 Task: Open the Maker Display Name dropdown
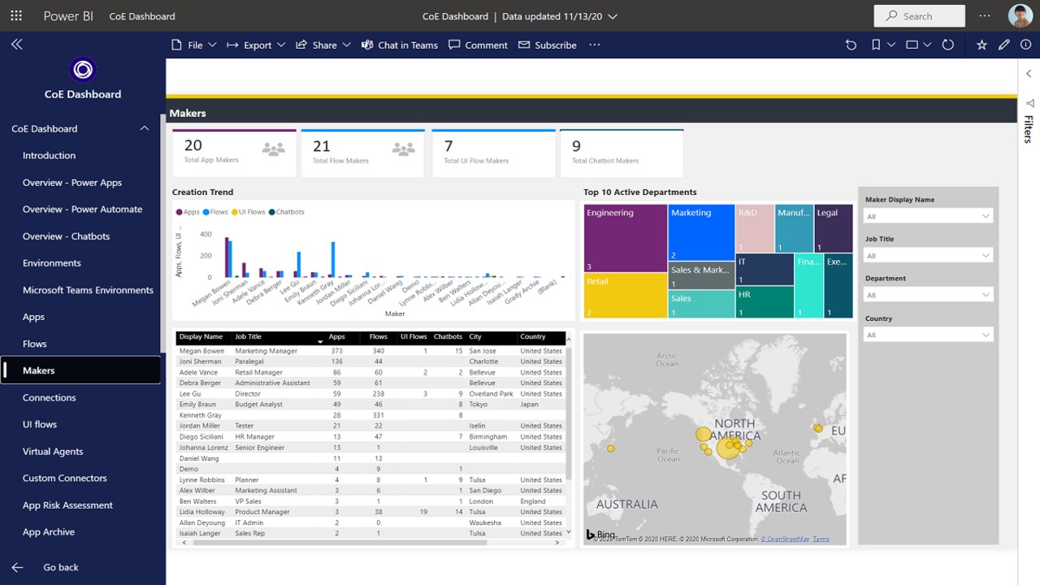[x=928, y=216]
